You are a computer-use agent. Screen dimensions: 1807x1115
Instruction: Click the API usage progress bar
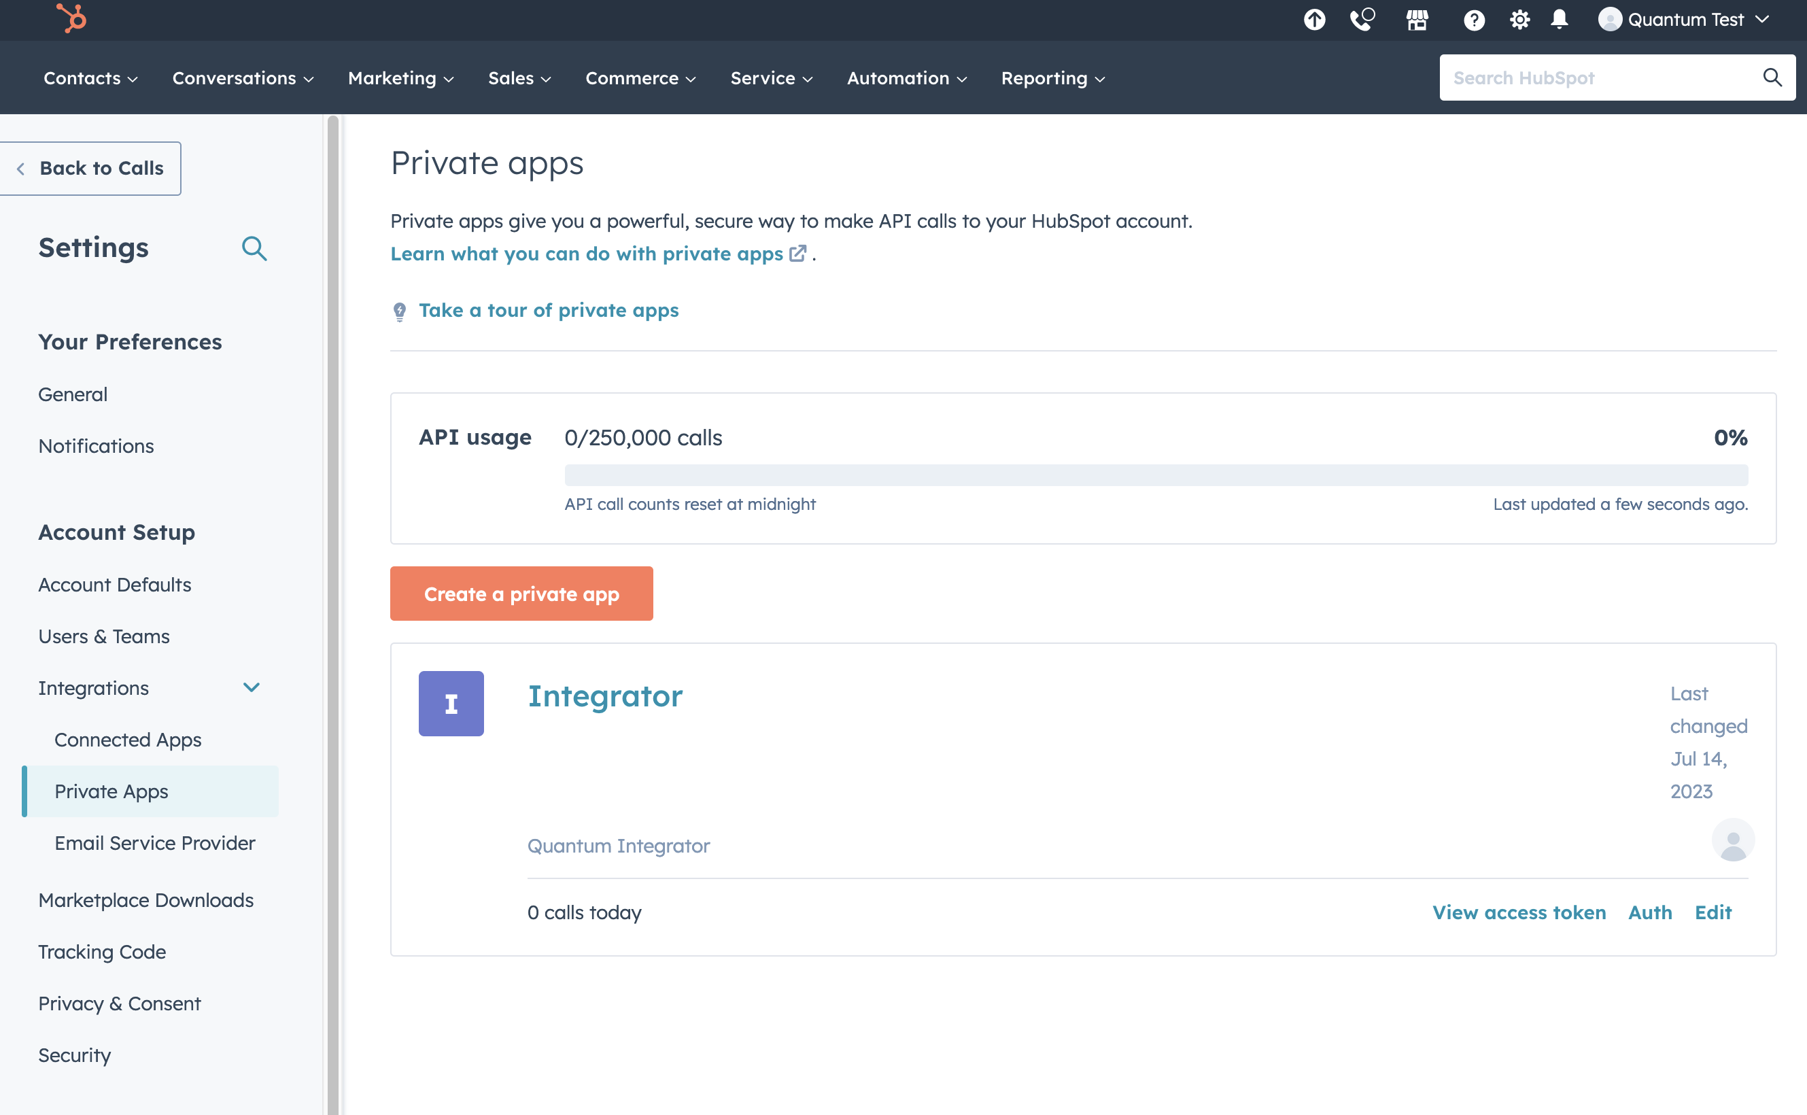pyautogui.click(x=1155, y=475)
